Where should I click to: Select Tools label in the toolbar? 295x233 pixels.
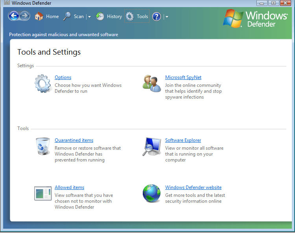pyautogui.click(x=142, y=17)
